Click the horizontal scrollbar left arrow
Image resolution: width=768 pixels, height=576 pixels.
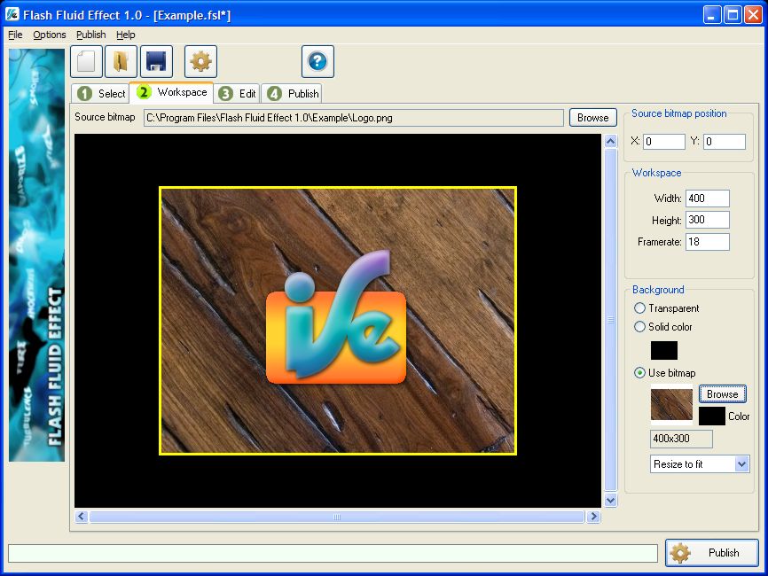pos(82,517)
